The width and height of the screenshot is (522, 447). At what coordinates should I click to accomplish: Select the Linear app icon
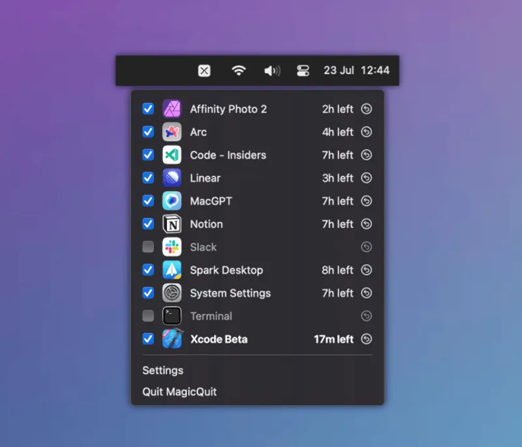172,177
